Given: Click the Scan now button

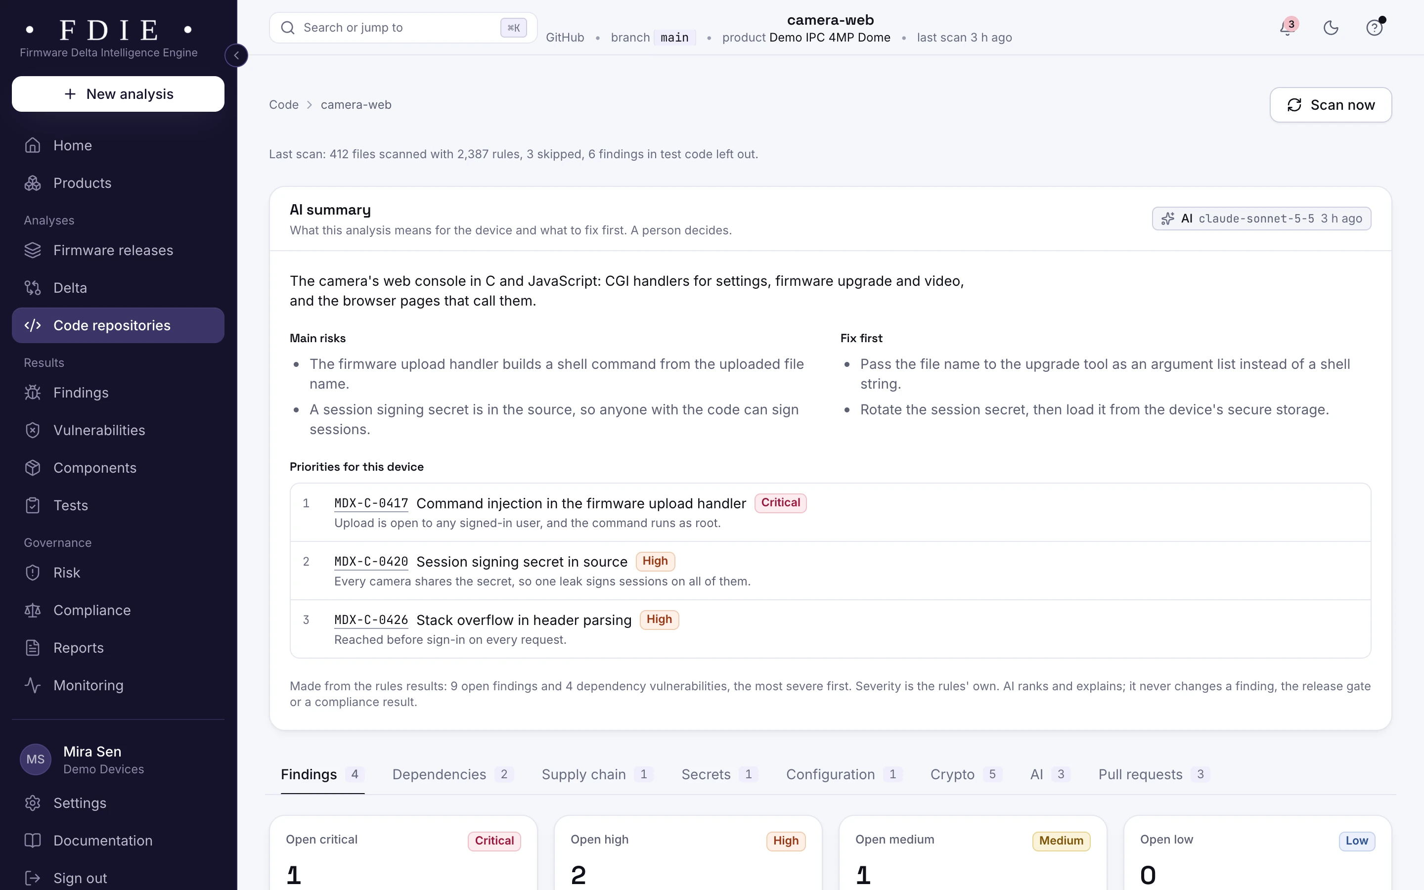Looking at the screenshot, I should (1331, 105).
